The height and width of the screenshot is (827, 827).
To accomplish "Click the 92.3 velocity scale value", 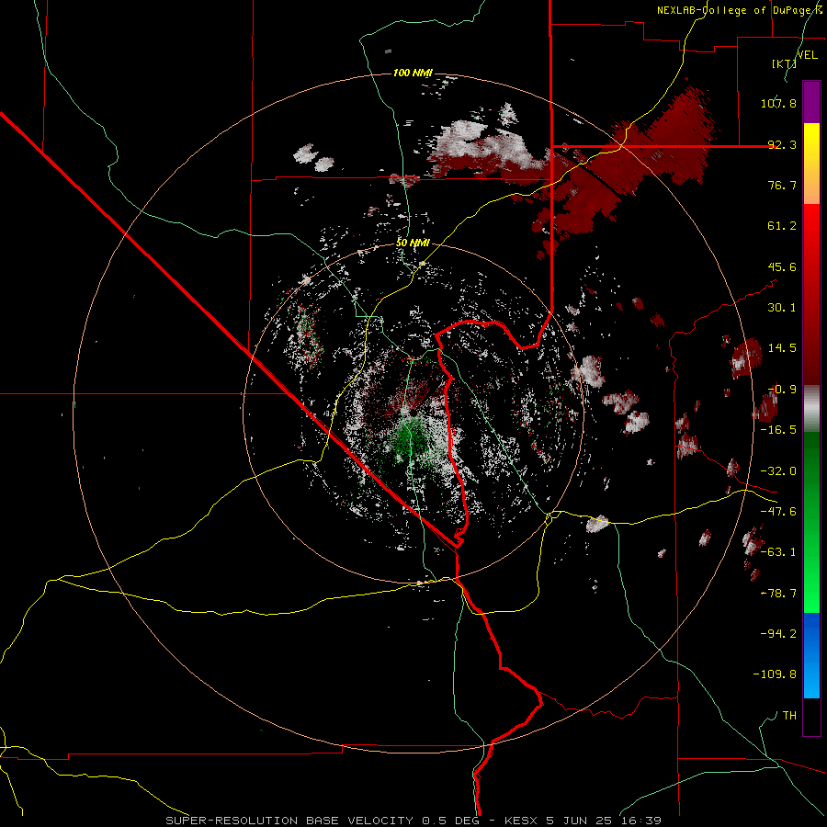I will 782,144.
